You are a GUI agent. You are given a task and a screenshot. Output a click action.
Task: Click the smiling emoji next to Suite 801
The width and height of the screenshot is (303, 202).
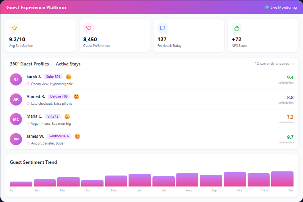coord(69,77)
